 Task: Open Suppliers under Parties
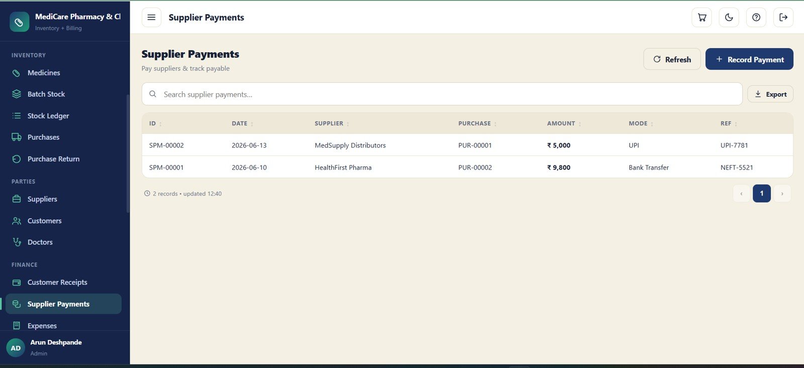(63, 199)
